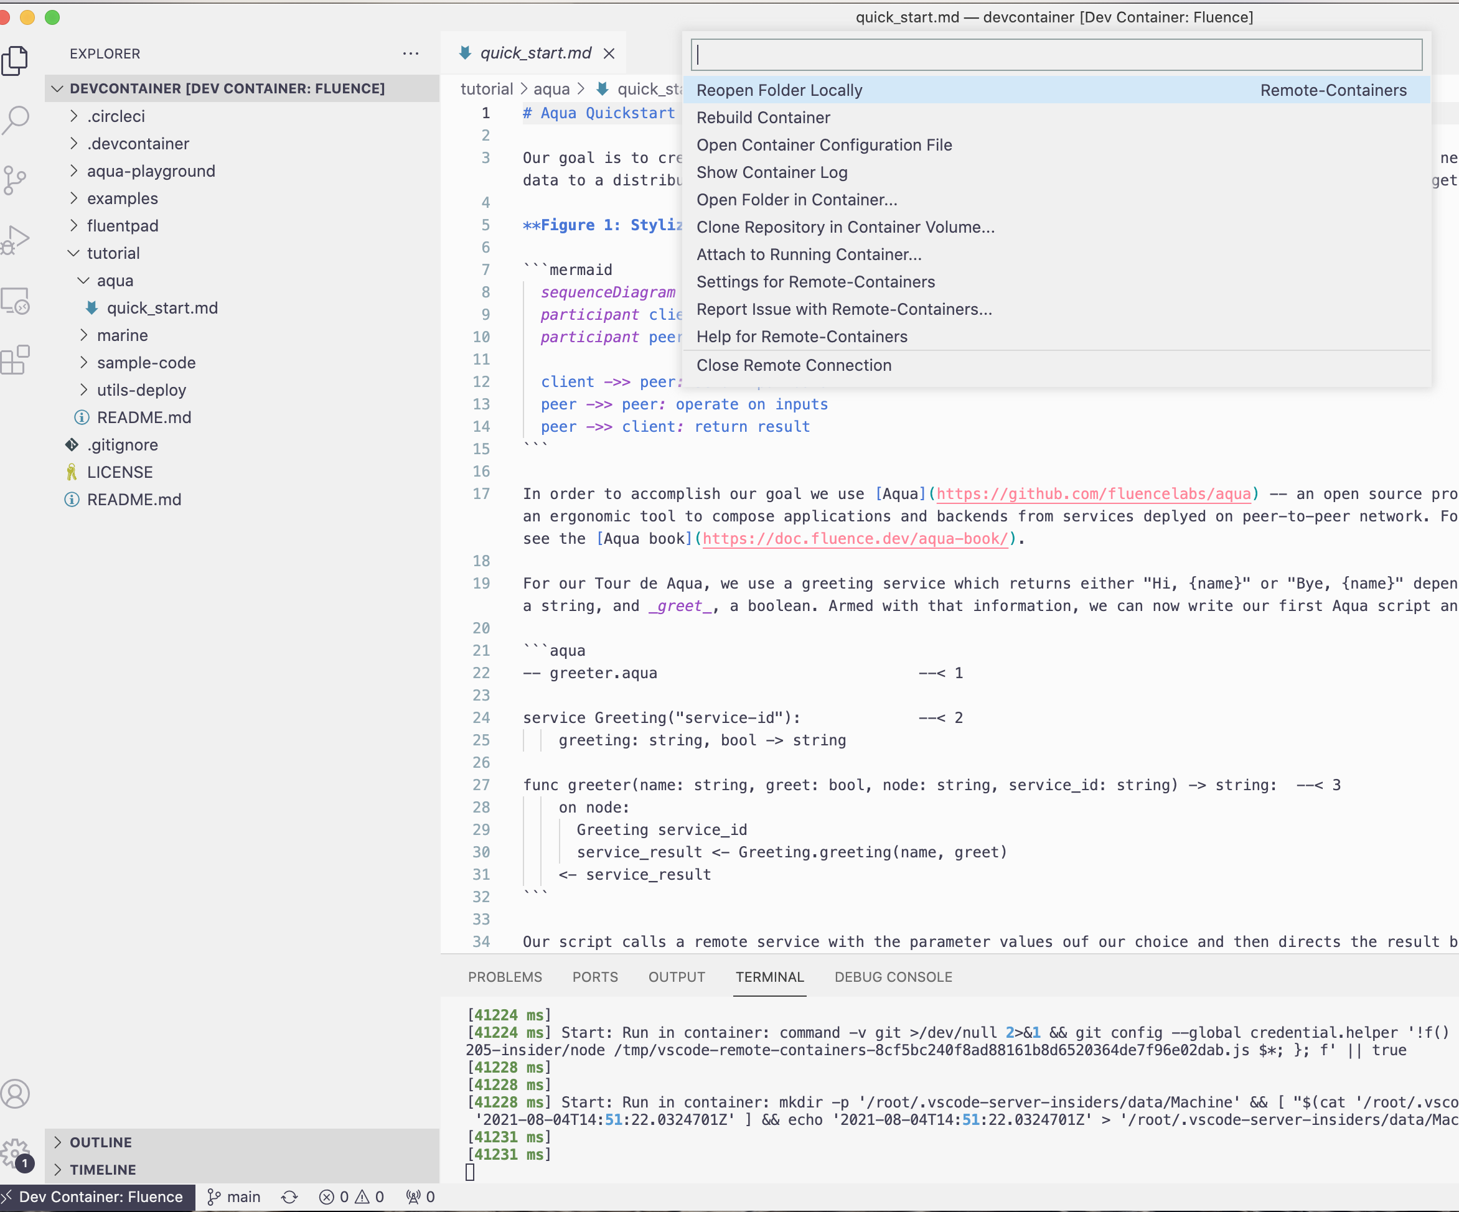This screenshot has height=1212, width=1459.
Task: Click the forwarded ports status item
Action: tap(420, 1196)
